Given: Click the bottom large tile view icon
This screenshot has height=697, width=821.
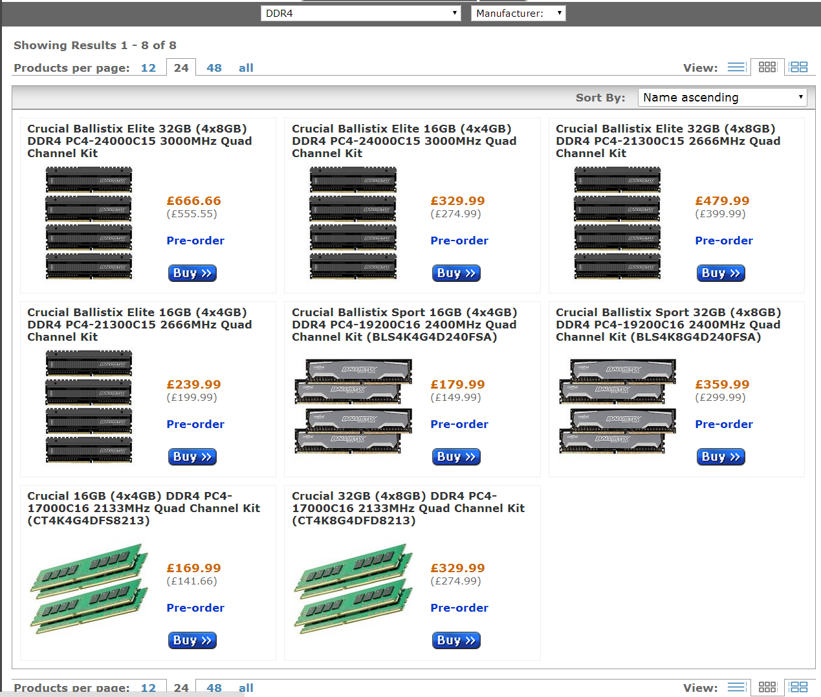Looking at the screenshot, I should [x=799, y=687].
